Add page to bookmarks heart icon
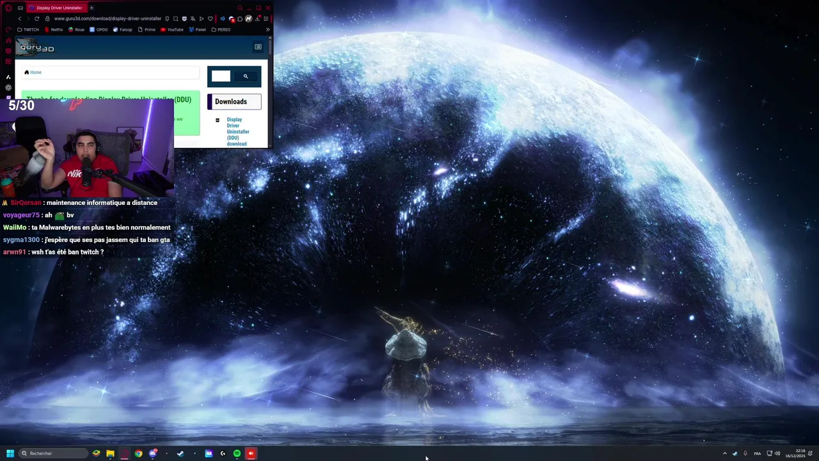The image size is (819, 461). pos(210,19)
